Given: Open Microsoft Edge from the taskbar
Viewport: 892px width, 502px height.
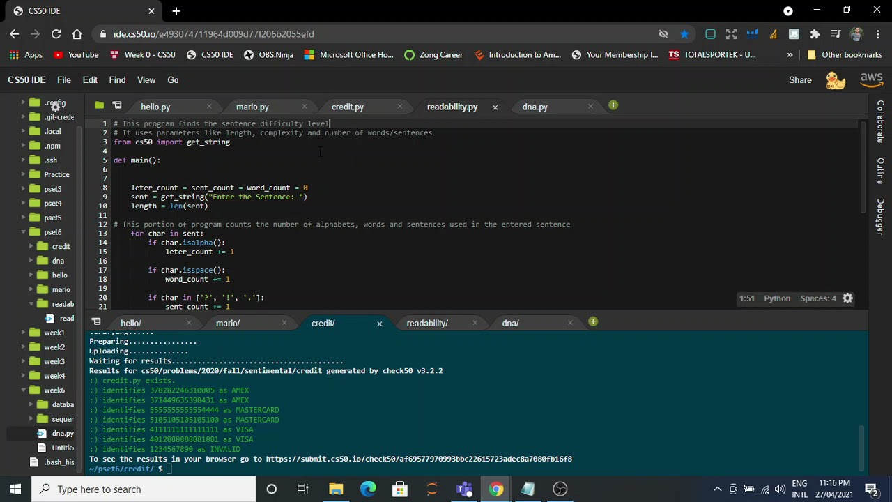Looking at the screenshot, I should tap(368, 489).
